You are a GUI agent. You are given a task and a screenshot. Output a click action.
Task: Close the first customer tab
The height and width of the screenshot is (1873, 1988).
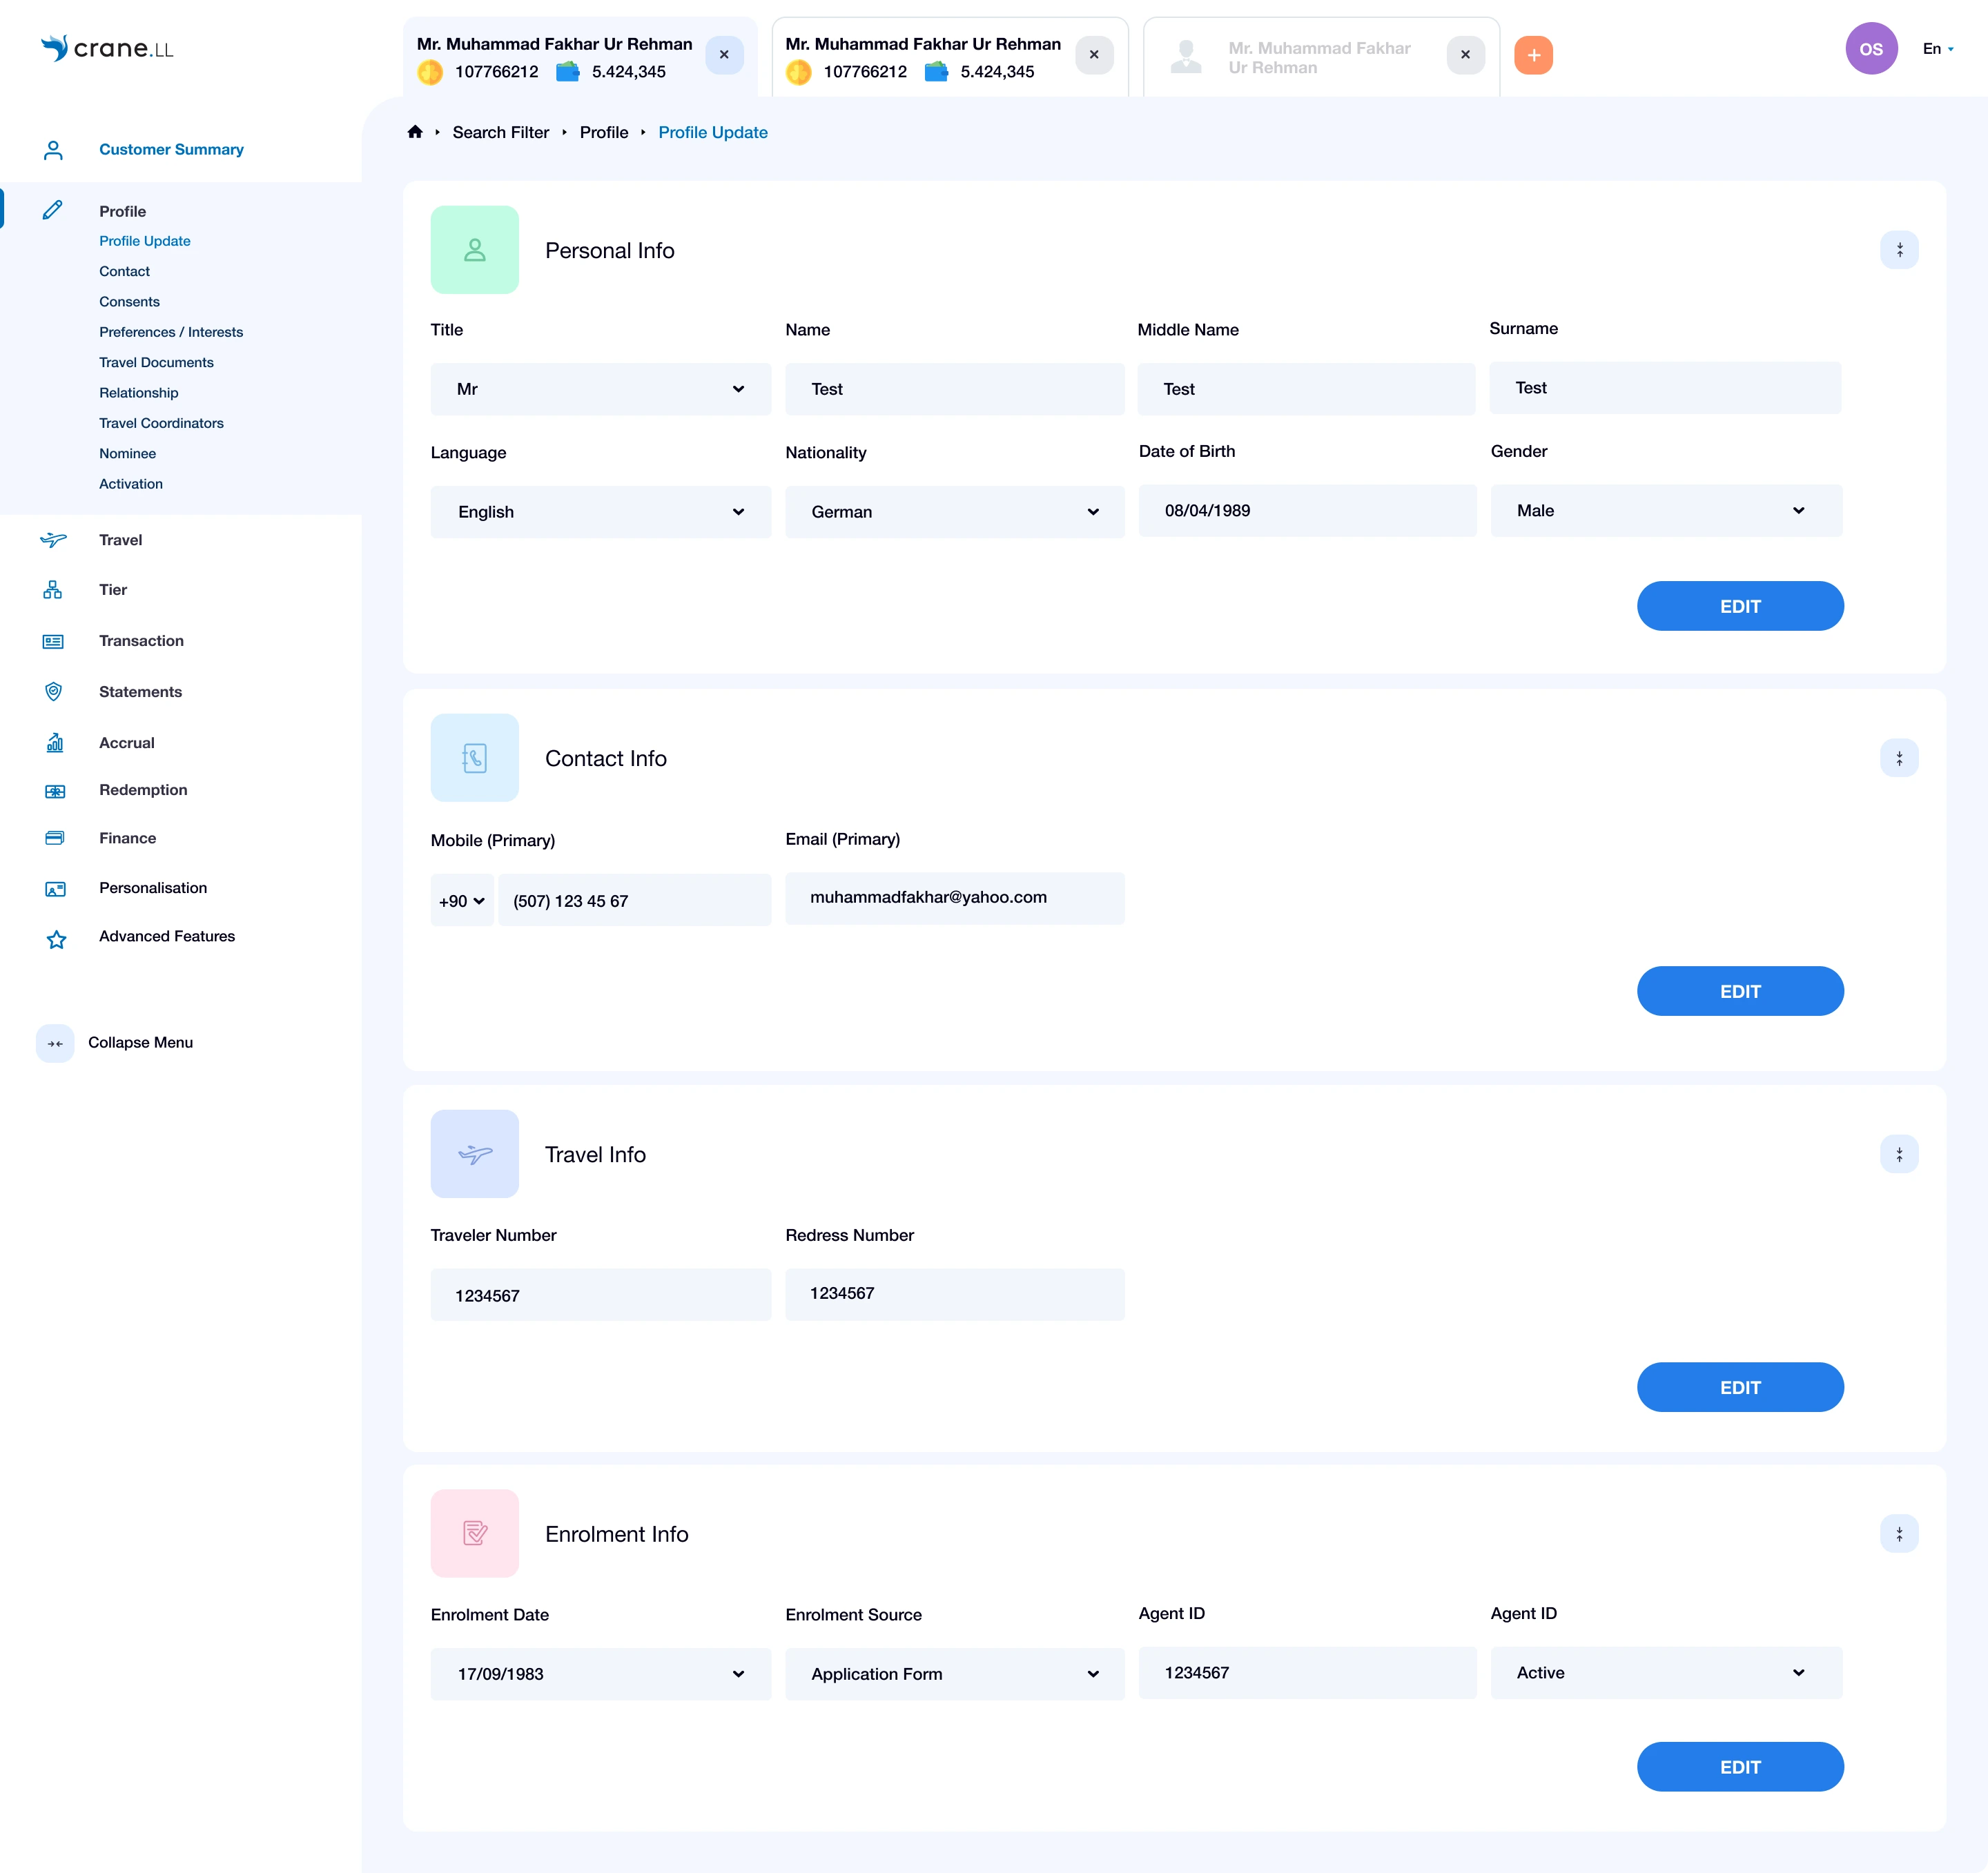point(724,55)
